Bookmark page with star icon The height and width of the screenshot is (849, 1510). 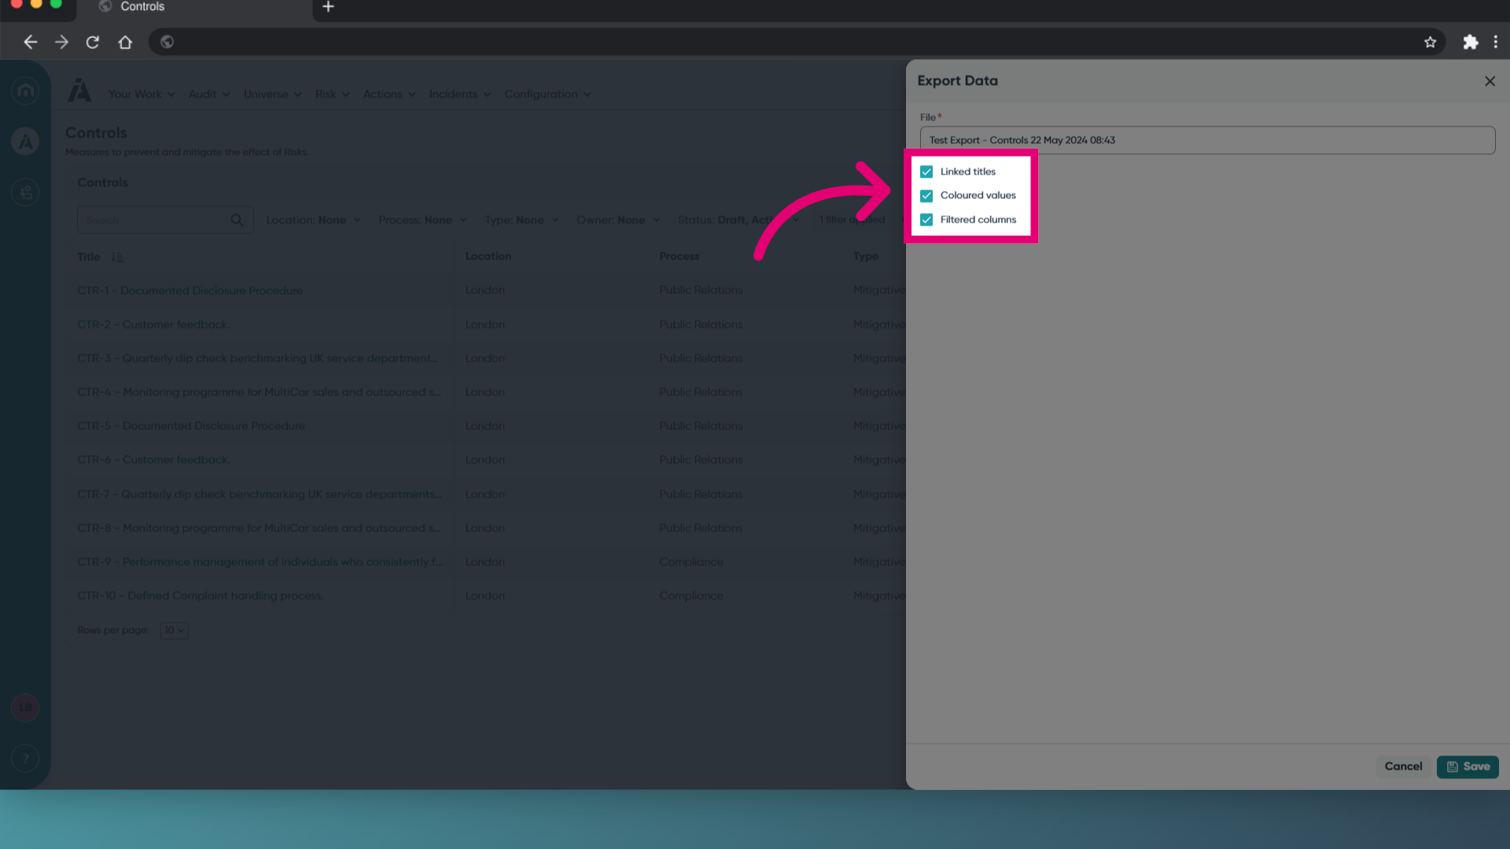[1430, 42]
